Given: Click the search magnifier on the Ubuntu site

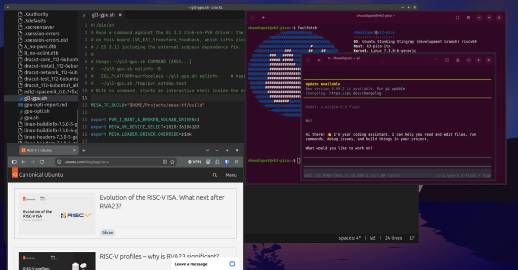Looking at the screenshot, I should (x=214, y=175).
